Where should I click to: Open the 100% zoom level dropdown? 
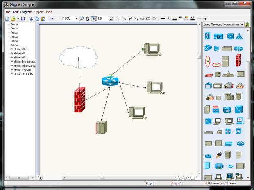point(76,19)
